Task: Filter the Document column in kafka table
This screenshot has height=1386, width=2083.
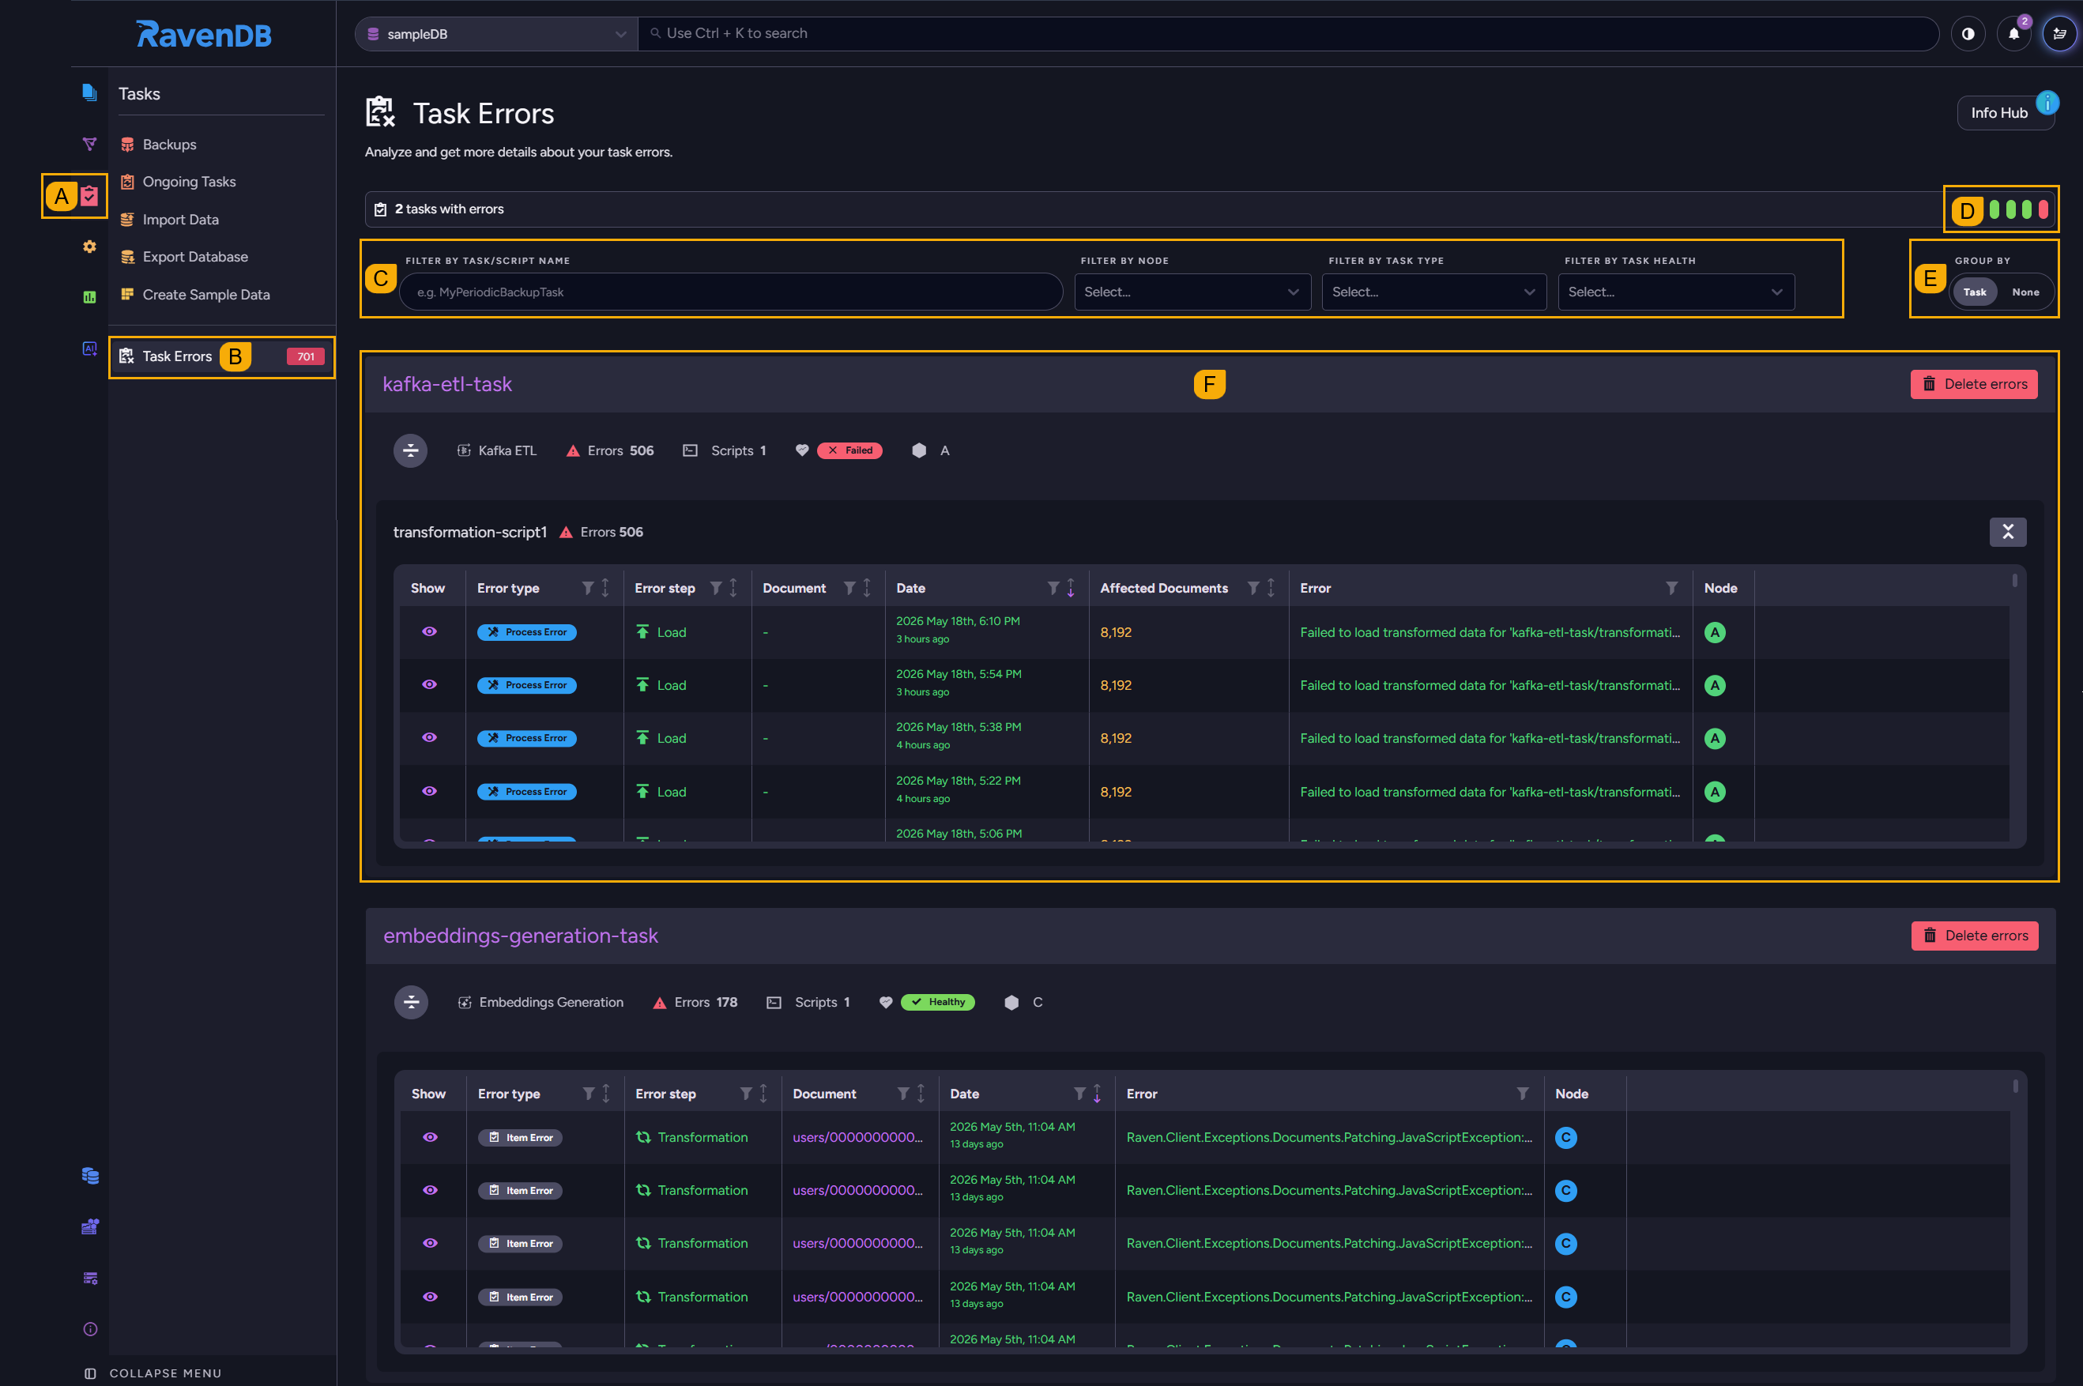Action: point(849,588)
